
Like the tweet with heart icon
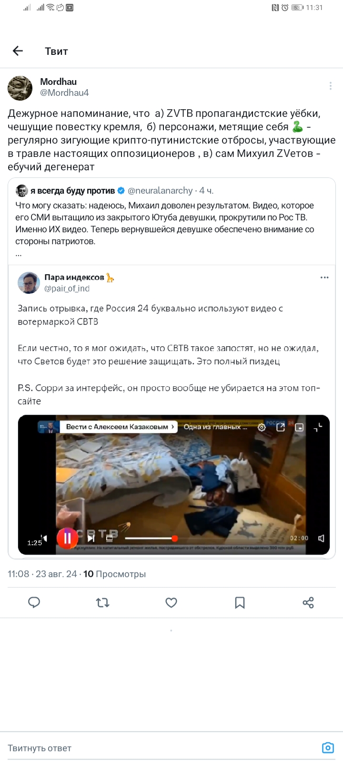(171, 602)
